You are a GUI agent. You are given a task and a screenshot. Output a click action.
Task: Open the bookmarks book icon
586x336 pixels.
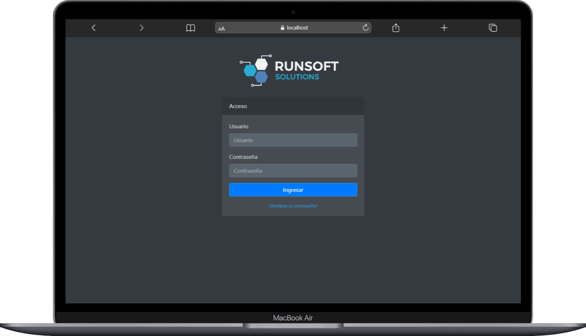tap(190, 28)
